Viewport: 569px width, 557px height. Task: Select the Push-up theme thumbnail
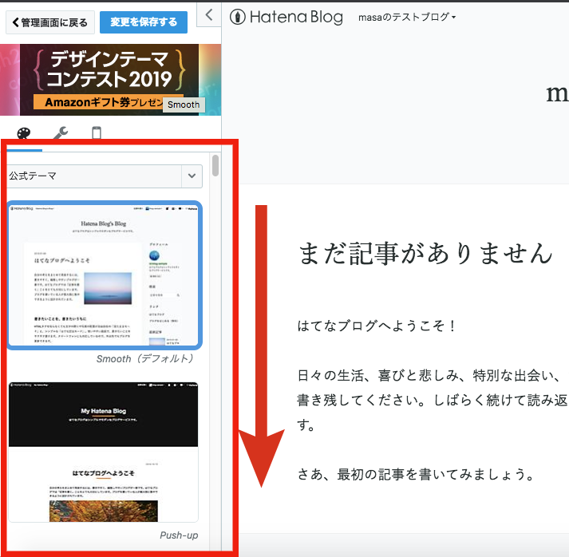(104, 452)
